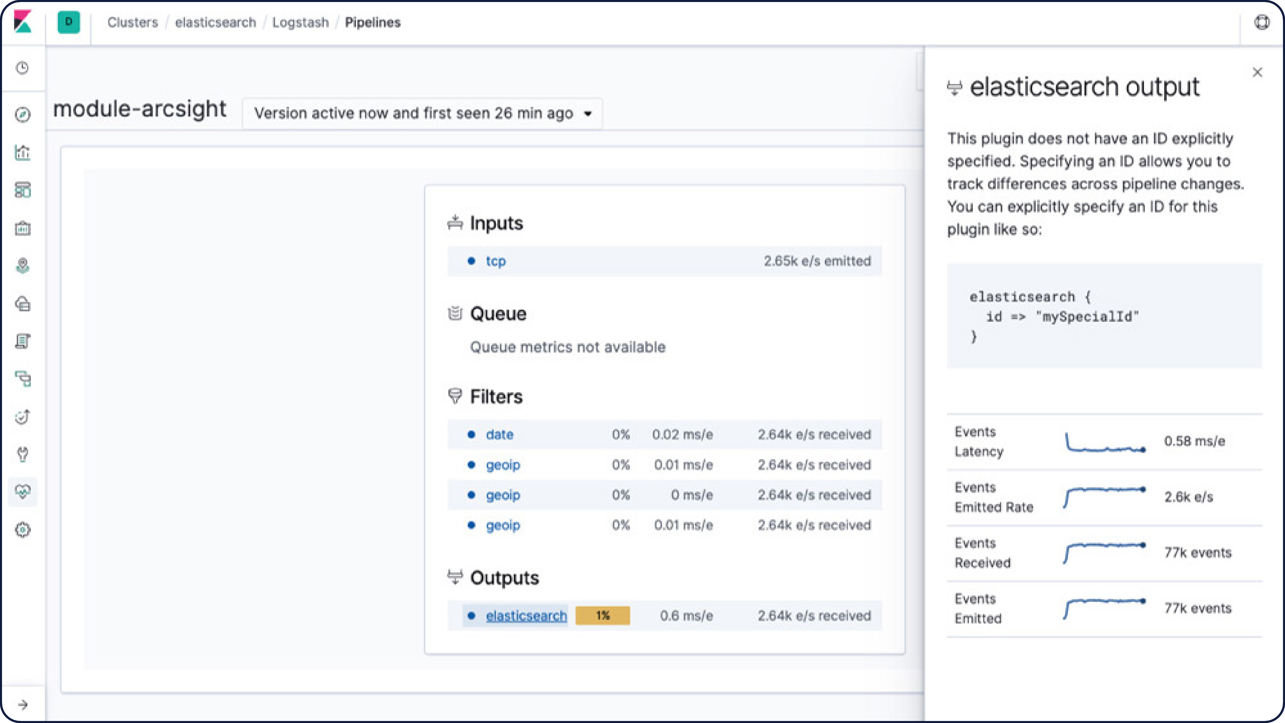Click the Outputs section icon

455,577
